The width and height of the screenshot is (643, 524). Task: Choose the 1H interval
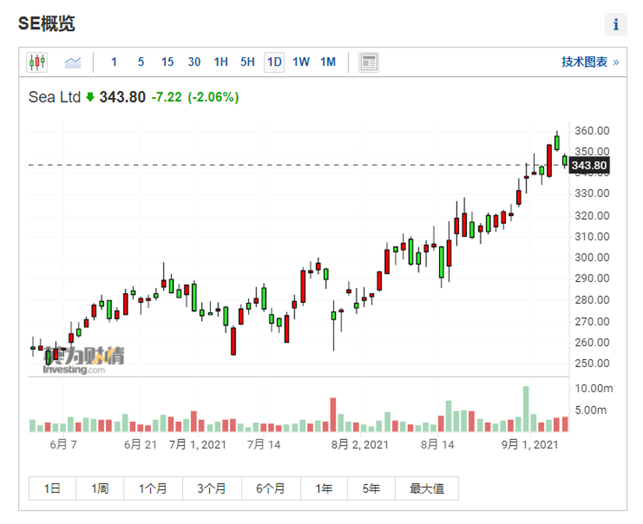220,62
